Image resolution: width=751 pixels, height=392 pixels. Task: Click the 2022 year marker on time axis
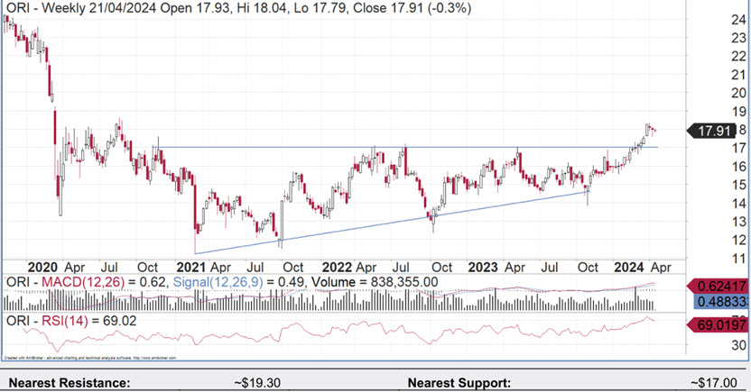pos(337,268)
